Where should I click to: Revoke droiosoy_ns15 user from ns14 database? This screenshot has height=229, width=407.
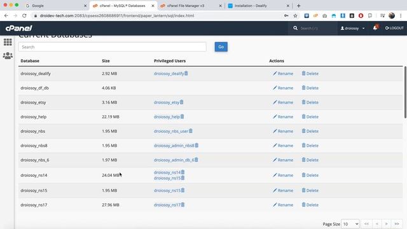coord(183,178)
